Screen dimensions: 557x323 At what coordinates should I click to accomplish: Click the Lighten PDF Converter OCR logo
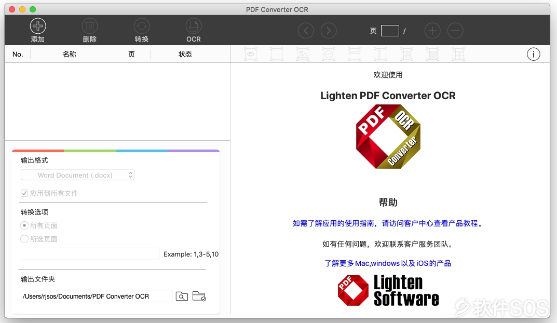point(388,137)
